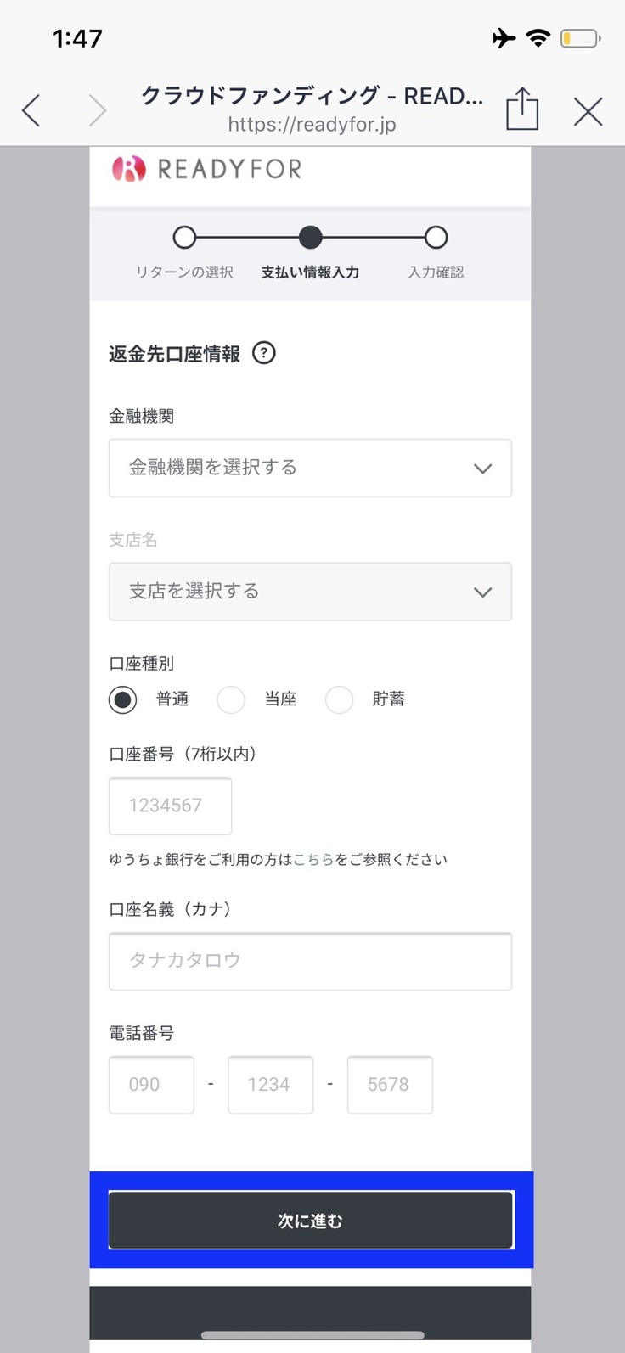This screenshot has height=1353, width=625.
Task: Tap the READYFOR logo
Action: (x=207, y=169)
